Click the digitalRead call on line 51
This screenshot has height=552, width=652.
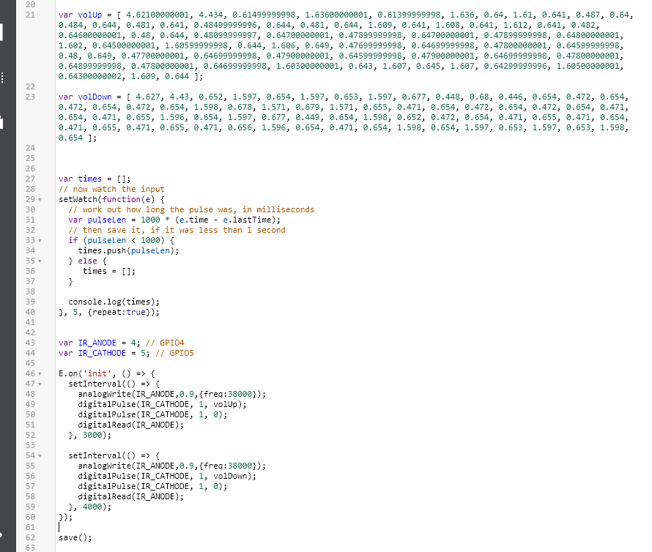coord(130,425)
